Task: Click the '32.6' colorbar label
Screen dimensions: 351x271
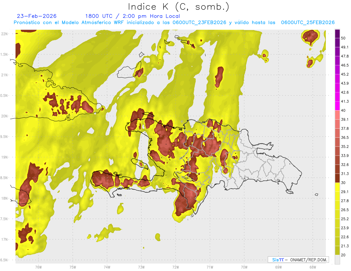Action: pos(345,165)
